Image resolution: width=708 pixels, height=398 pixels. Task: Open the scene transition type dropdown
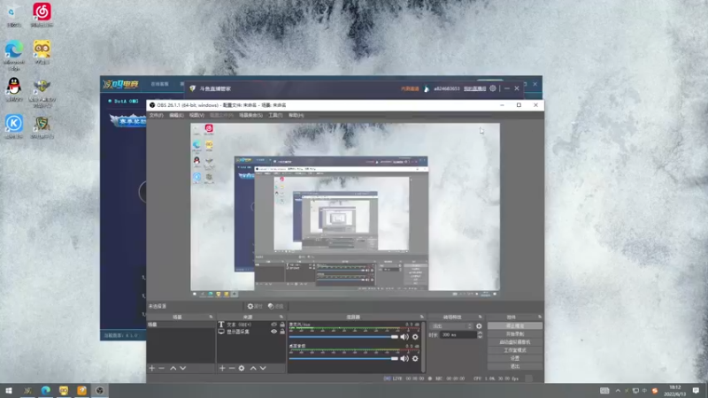pyautogui.click(x=452, y=325)
